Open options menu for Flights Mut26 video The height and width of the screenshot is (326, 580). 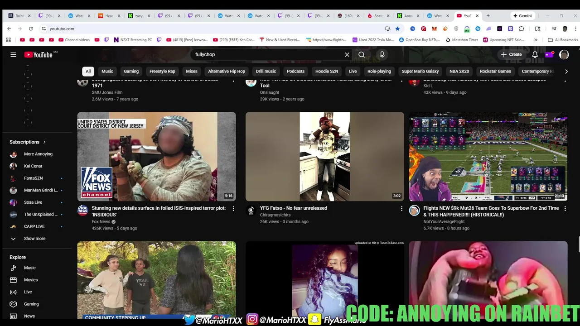[565, 209]
